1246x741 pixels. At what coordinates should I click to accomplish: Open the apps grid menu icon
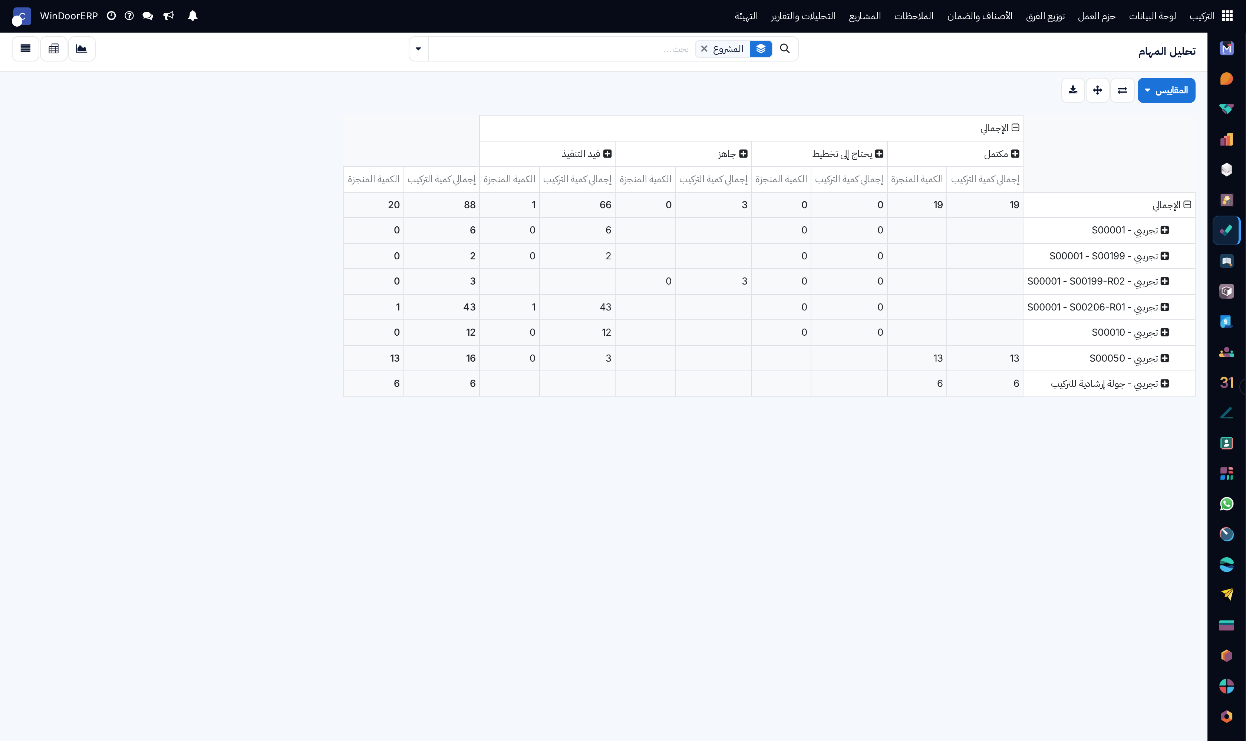point(1227,16)
